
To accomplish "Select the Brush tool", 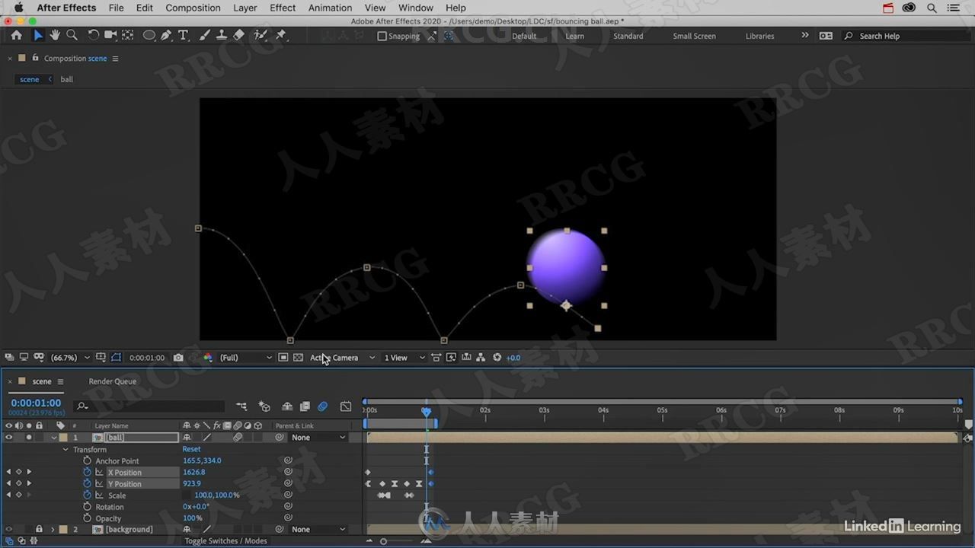I will 204,35.
